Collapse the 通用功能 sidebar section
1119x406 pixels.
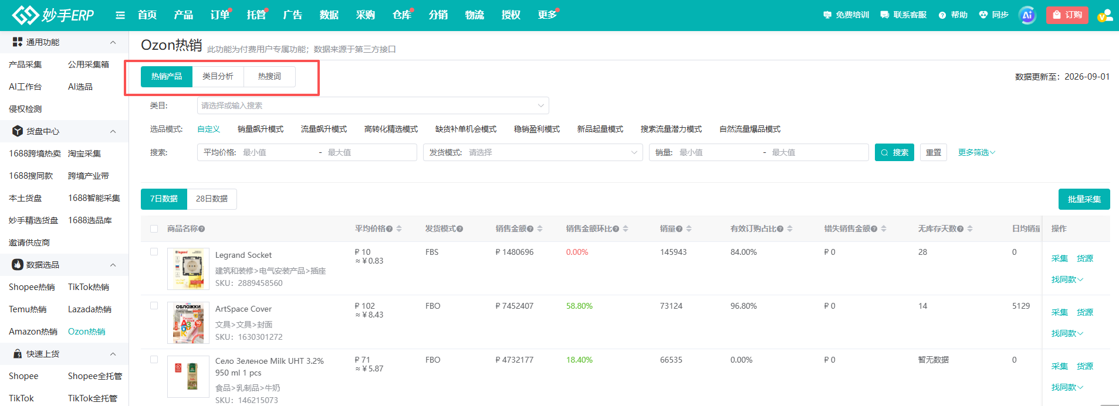[x=113, y=42]
